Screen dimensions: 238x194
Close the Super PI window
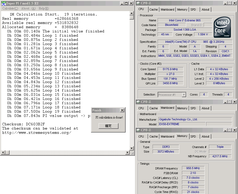(131, 3)
